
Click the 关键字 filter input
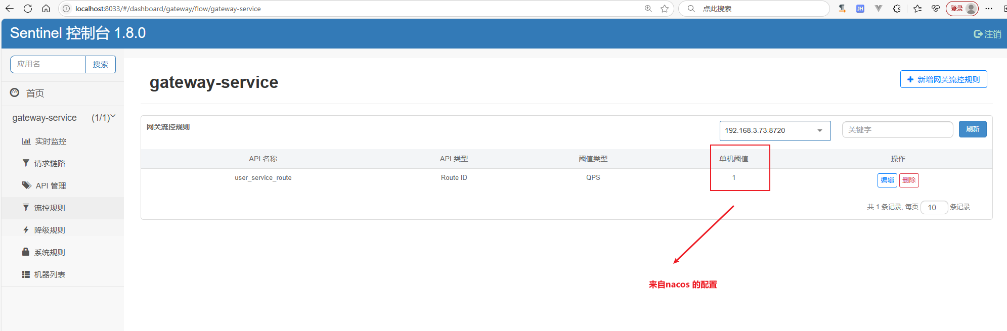(x=898, y=130)
